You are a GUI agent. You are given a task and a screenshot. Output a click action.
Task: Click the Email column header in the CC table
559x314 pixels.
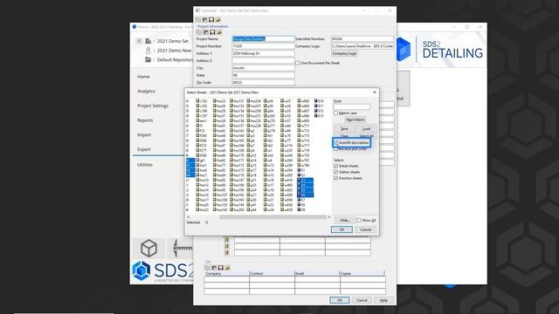(317, 273)
